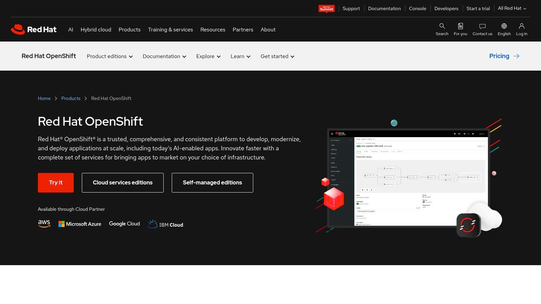Expand the All Red Hat dropdown
541x304 pixels.
pos(512,8)
